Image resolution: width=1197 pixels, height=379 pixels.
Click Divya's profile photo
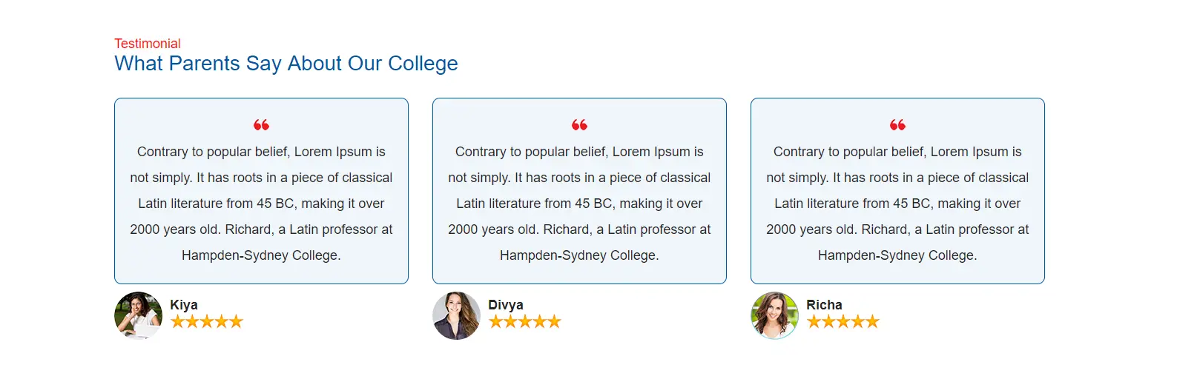point(456,315)
